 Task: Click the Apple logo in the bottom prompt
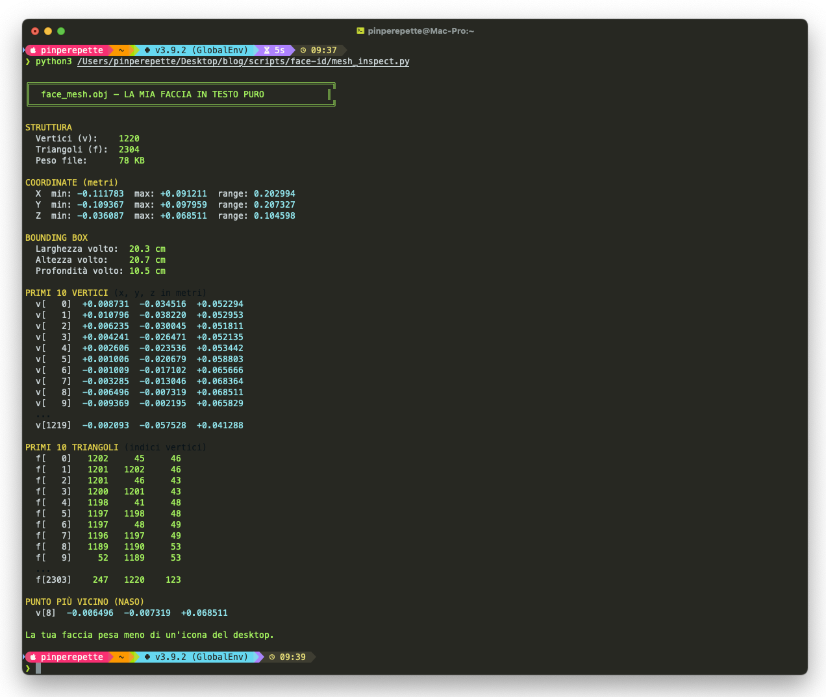33,657
